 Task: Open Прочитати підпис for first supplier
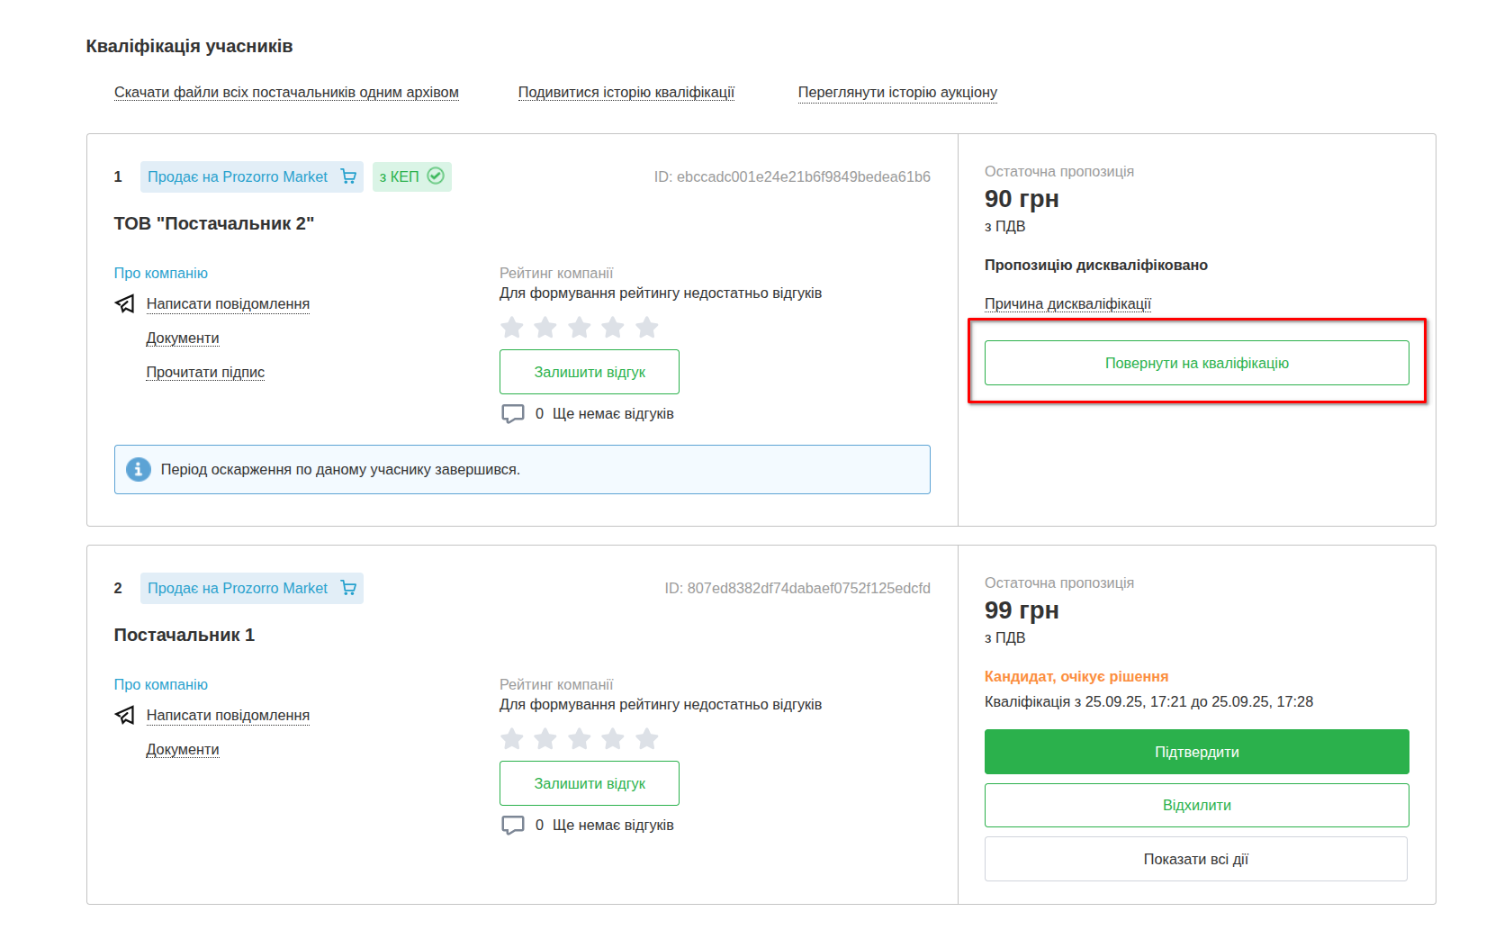(205, 372)
